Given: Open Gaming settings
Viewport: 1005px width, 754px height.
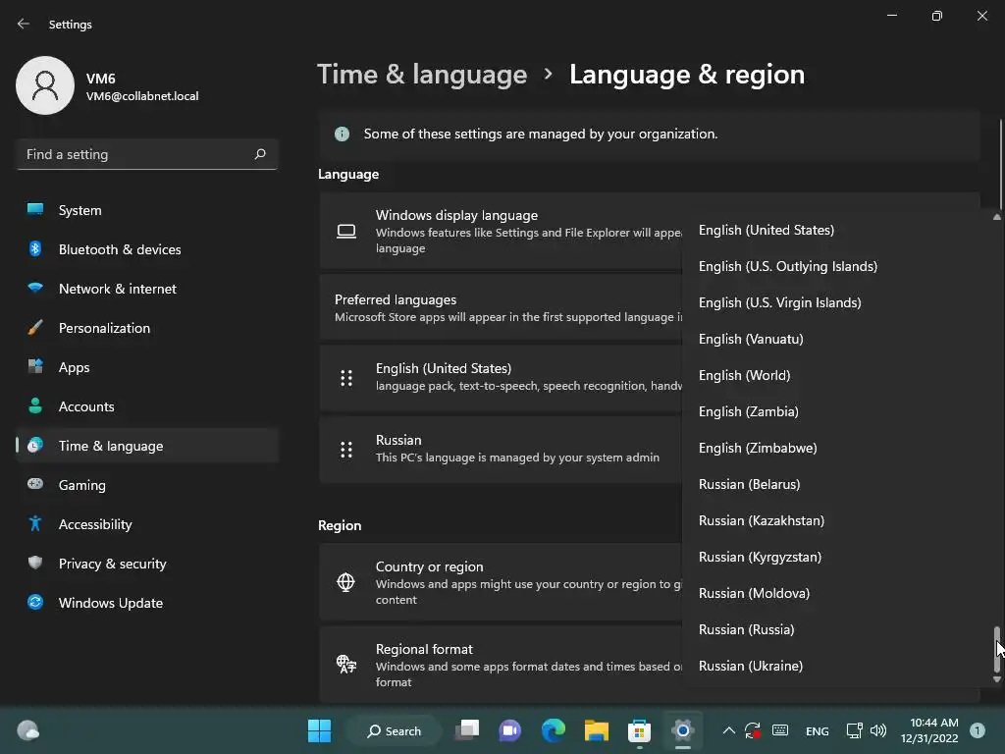Looking at the screenshot, I should pyautogui.click(x=147, y=485).
